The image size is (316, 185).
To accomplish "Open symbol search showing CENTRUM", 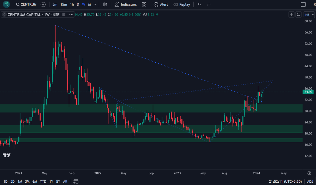I will [26, 4].
